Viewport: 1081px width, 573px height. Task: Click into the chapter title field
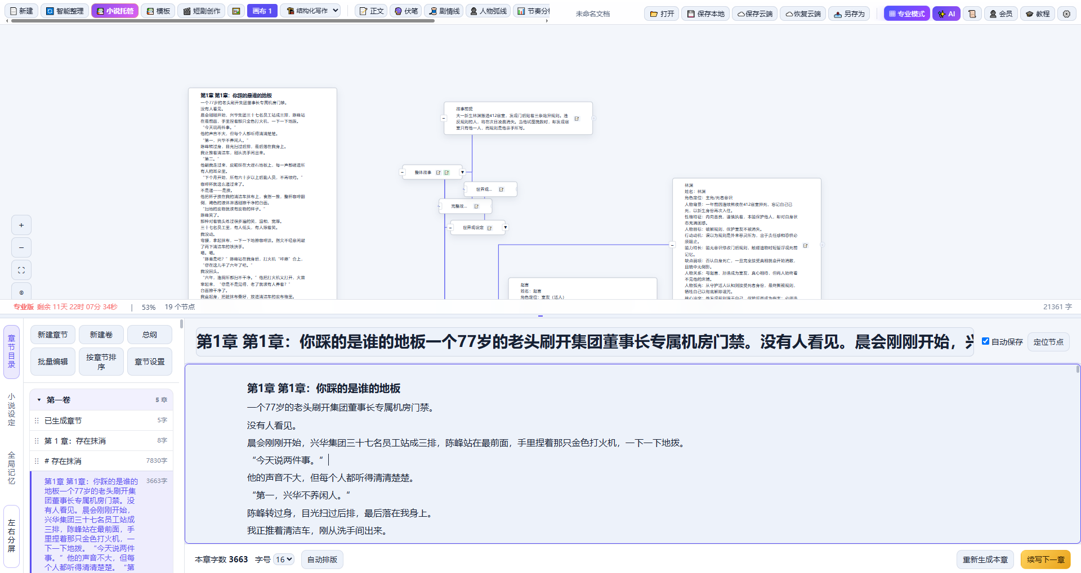pos(584,342)
